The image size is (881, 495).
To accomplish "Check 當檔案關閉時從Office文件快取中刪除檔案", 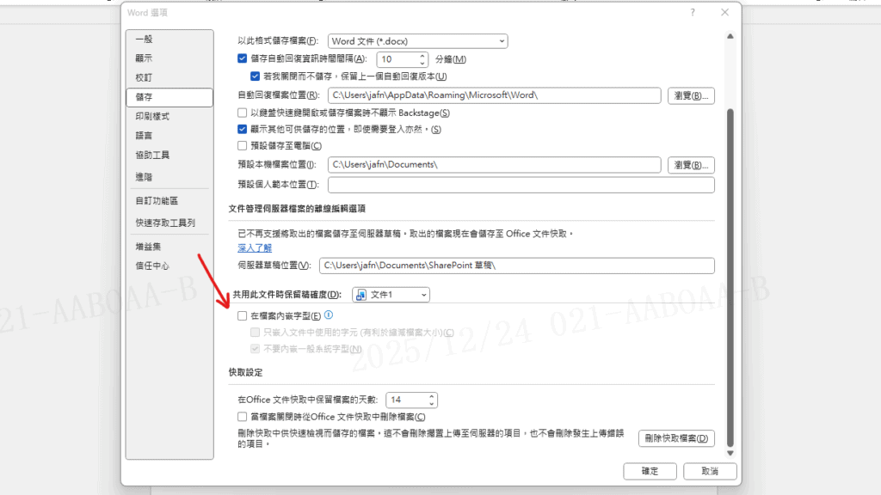I will [x=243, y=417].
